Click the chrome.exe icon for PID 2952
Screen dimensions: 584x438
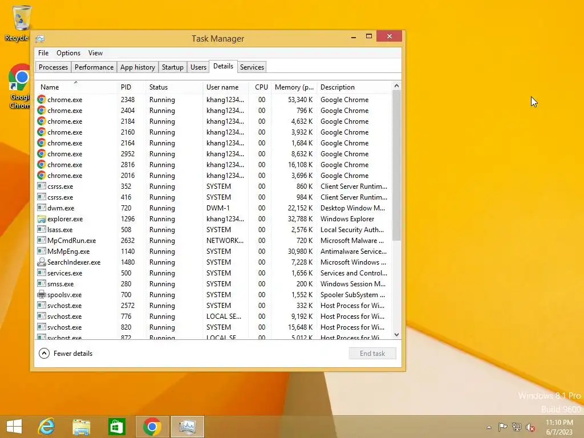[x=41, y=153]
